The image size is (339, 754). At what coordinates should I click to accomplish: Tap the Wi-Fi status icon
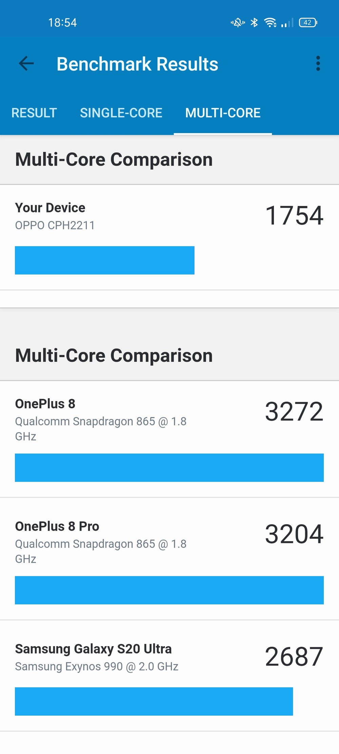click(270, 23)
